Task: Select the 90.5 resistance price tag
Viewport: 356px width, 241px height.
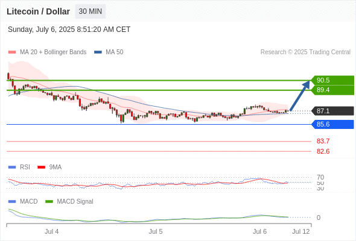Action: pos(332,80)
